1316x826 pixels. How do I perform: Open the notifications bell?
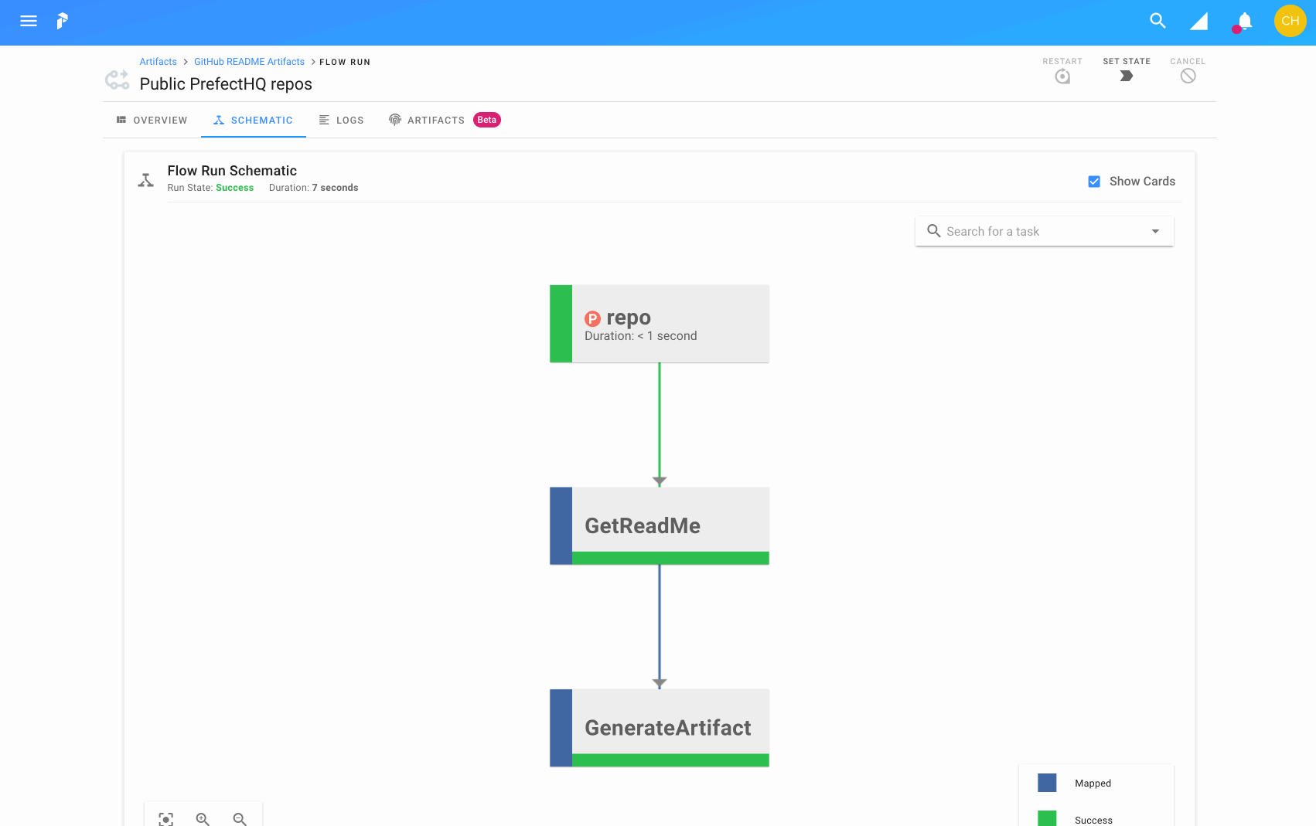pos(1244,21)
